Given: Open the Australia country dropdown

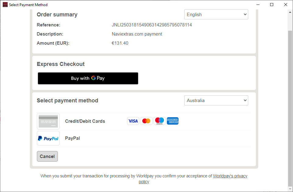Looking at the screenshot, I should [216, 101].
